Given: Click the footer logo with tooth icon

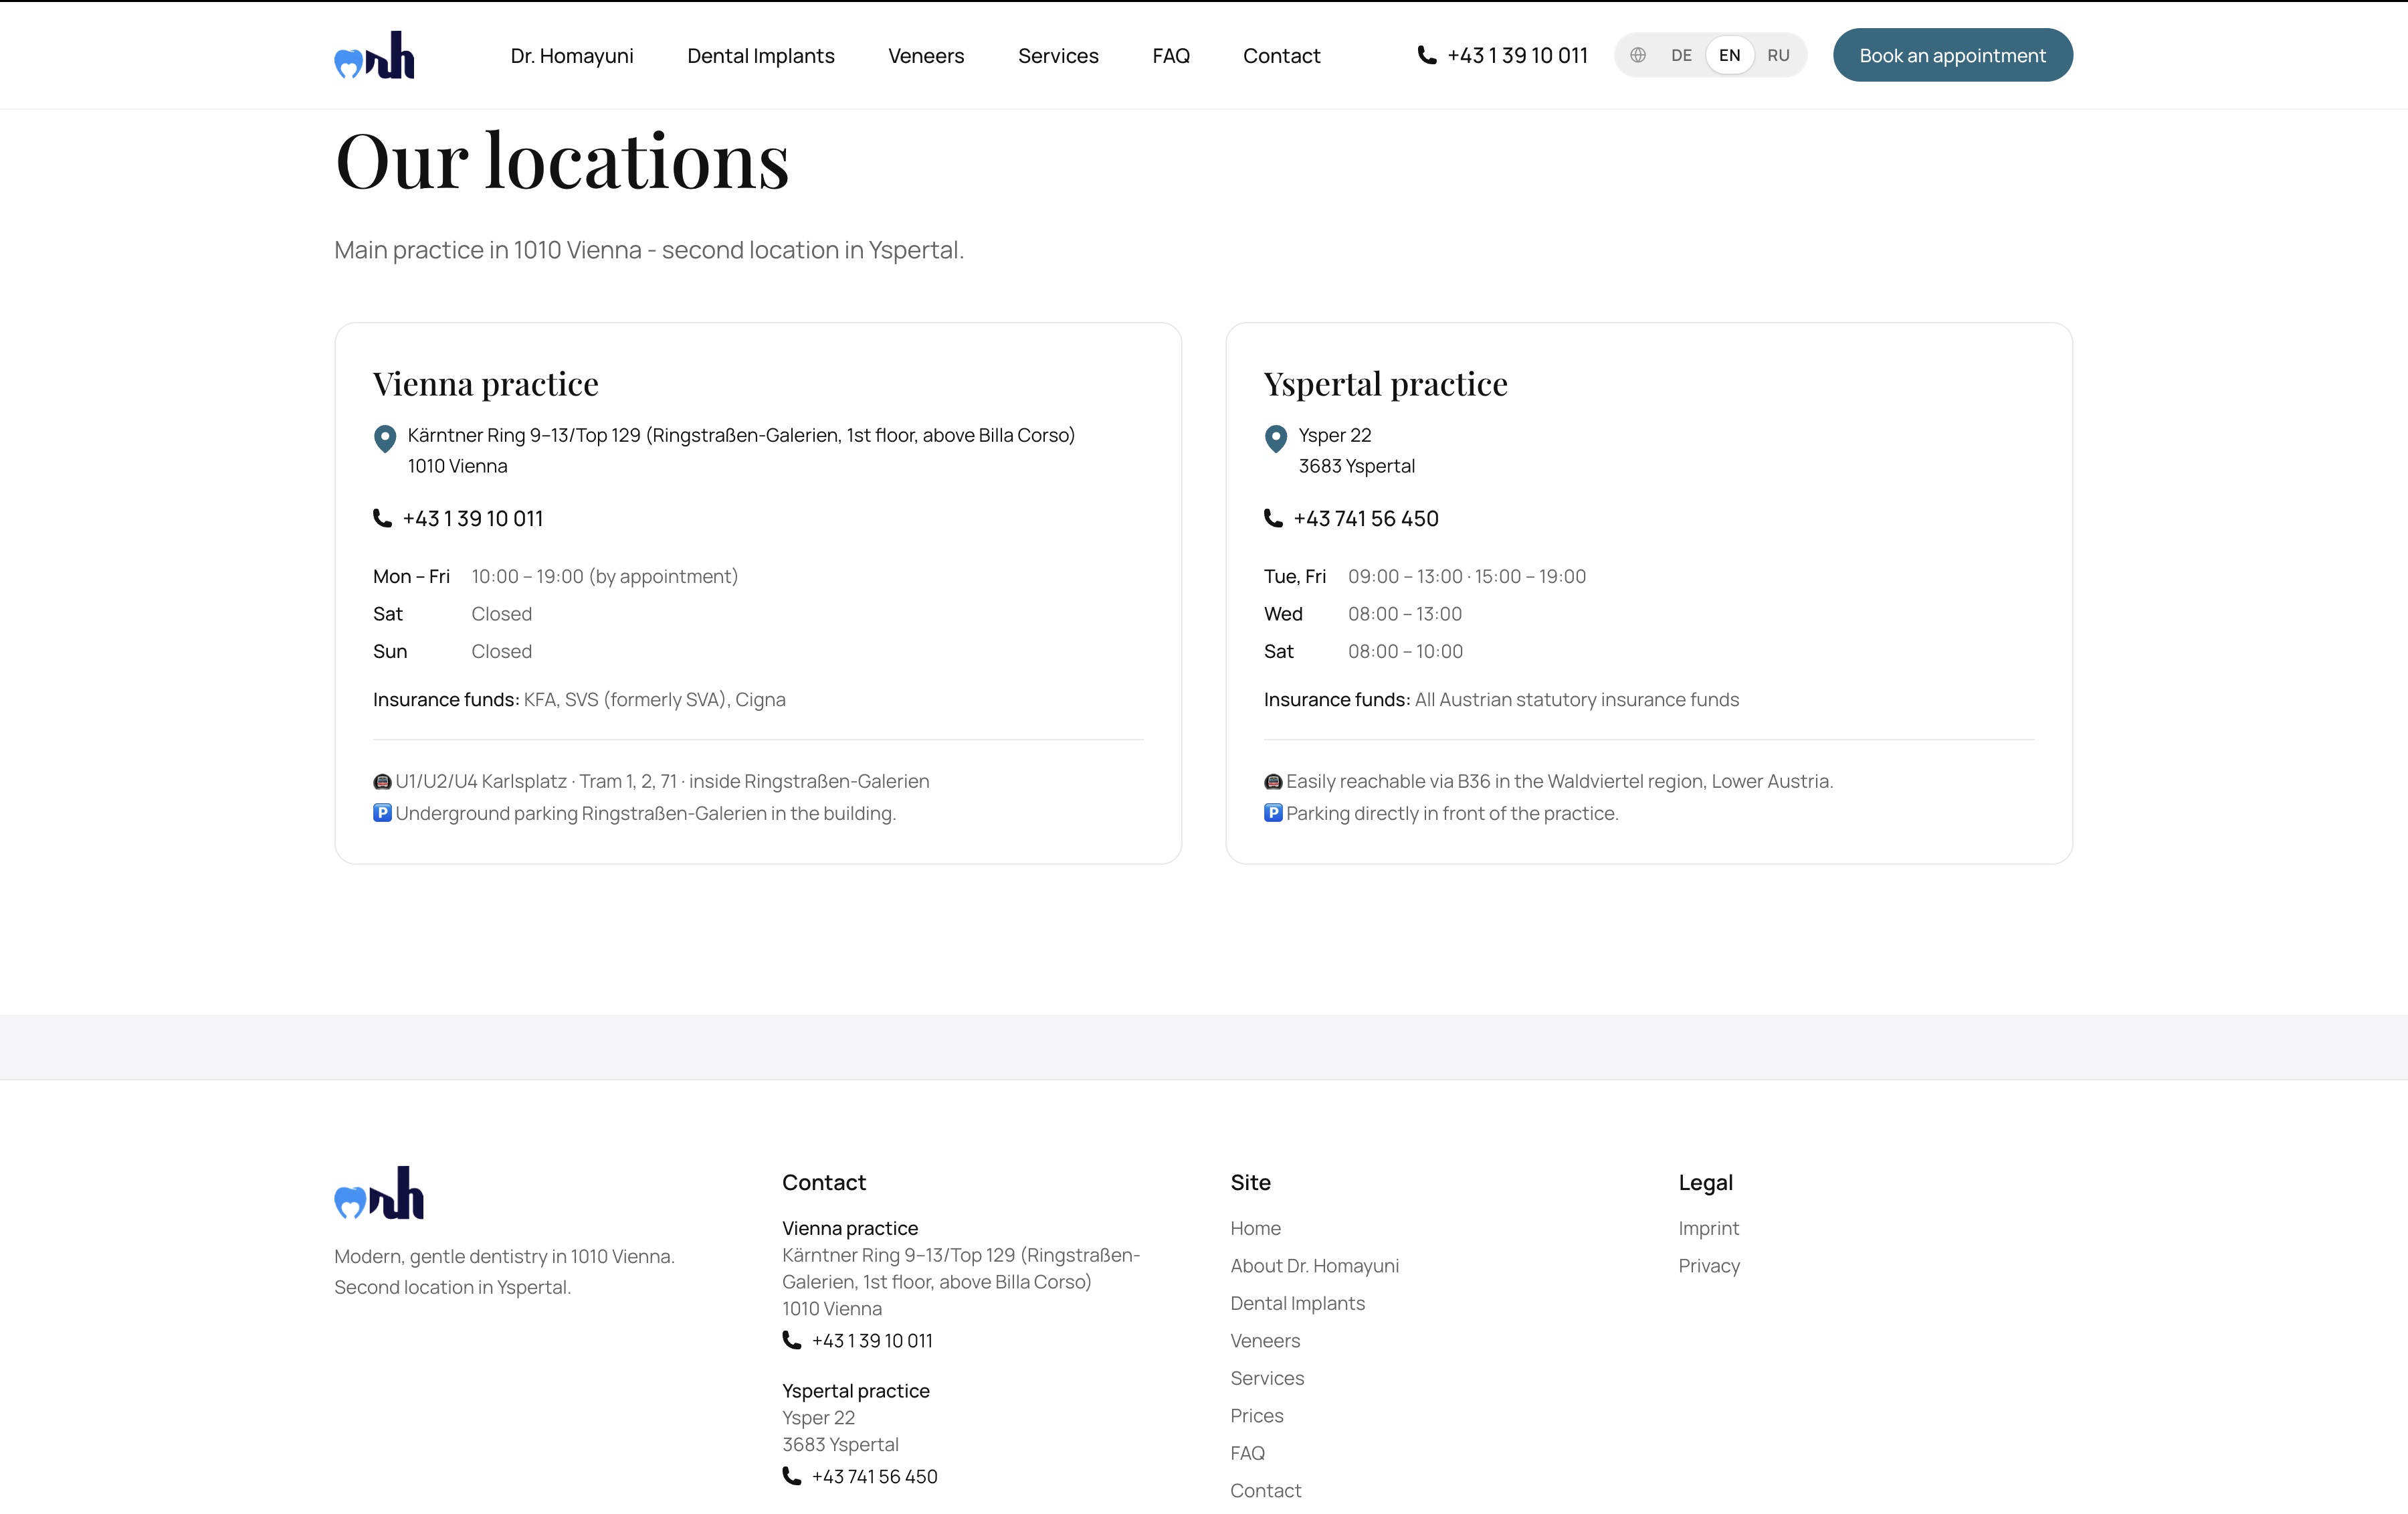Looking at the screenshot, I should pyautogui.click(x=379, y=1193).
